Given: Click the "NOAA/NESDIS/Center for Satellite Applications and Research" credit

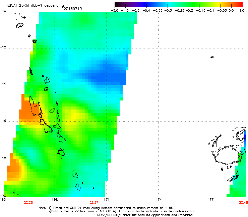Looking at the screenshot, I should pos(145,215).
